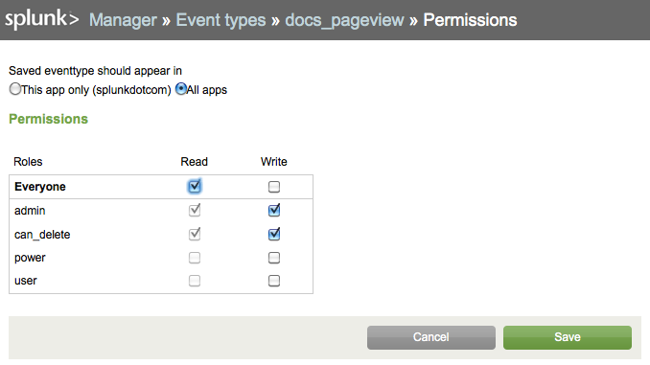Uncheck Read permission for Everyone

194,187
